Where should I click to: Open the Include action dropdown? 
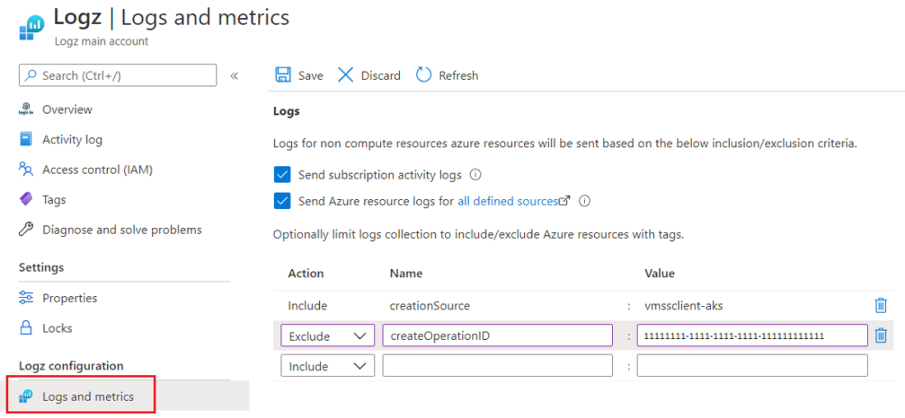tap(327, 366)
